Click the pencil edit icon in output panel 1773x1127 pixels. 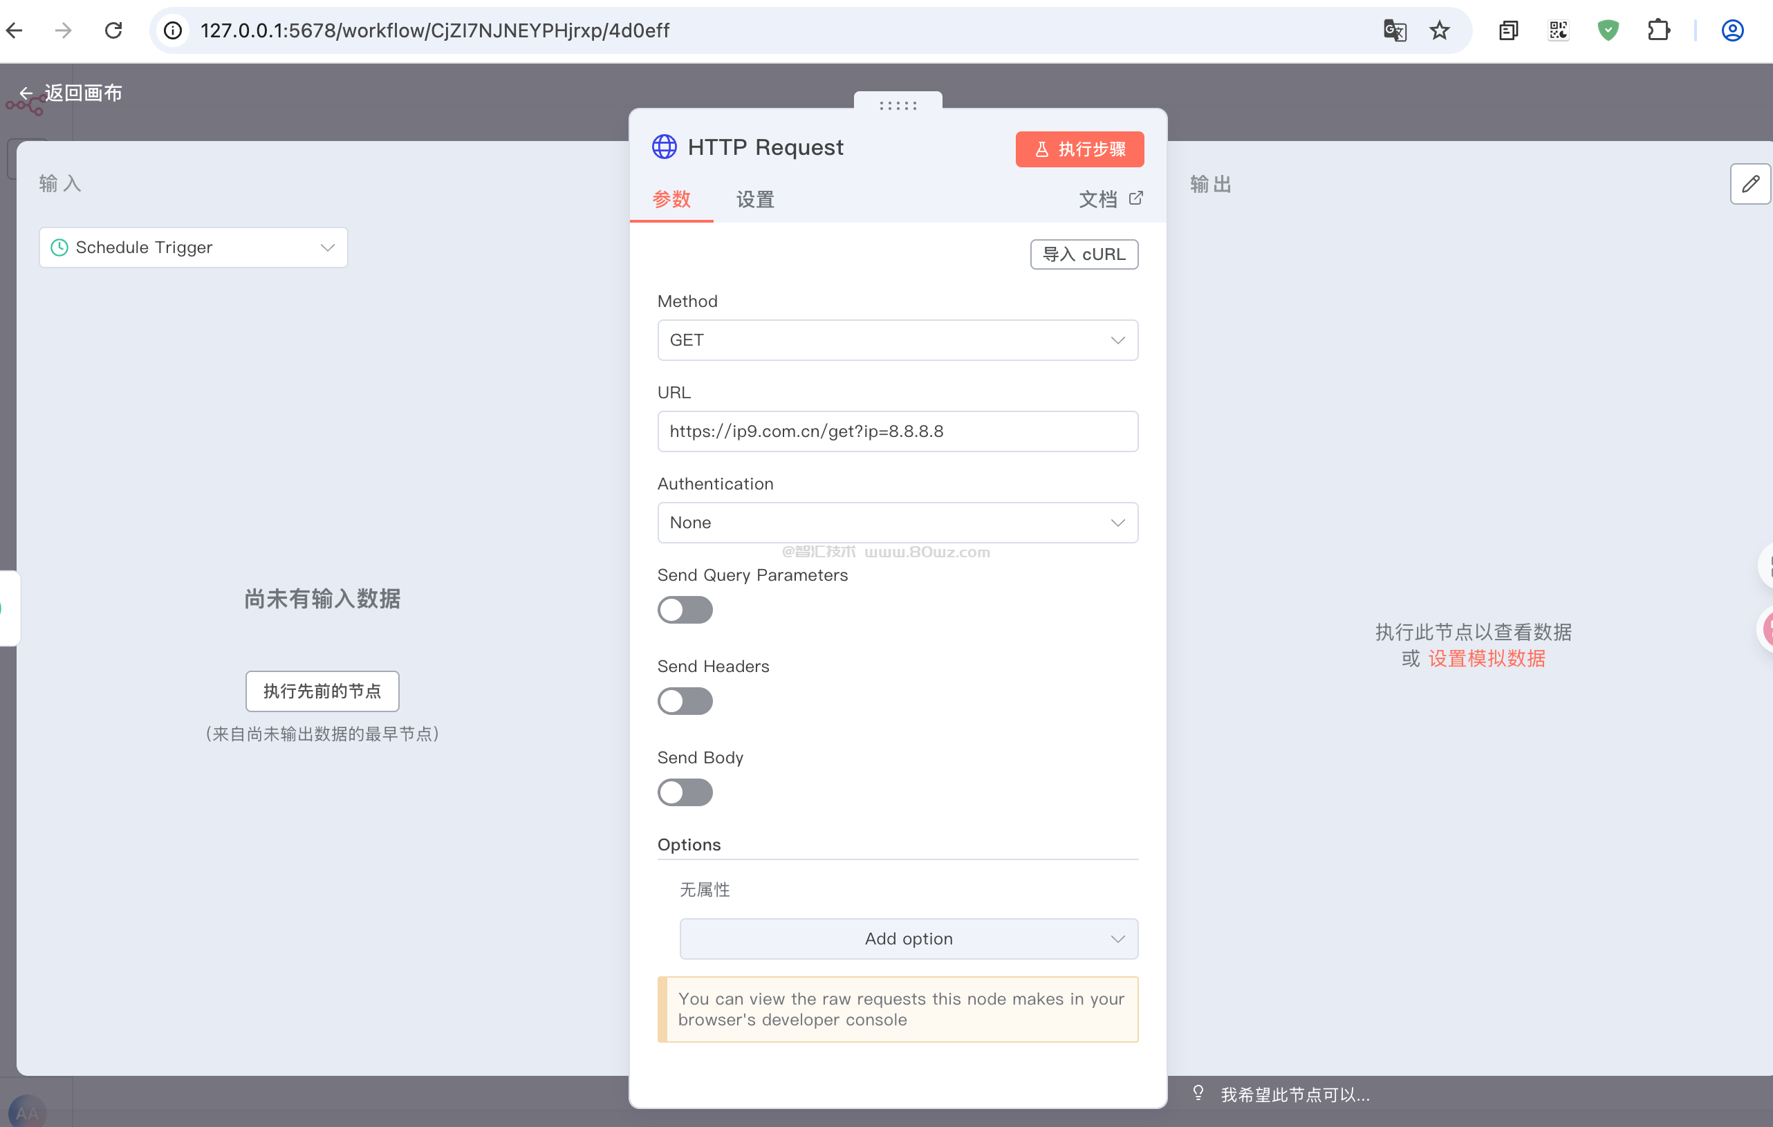[x=1749, y=183]
